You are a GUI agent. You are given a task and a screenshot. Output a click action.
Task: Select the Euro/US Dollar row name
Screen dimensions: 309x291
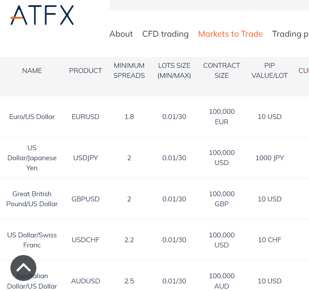click(x=32, y=117)
